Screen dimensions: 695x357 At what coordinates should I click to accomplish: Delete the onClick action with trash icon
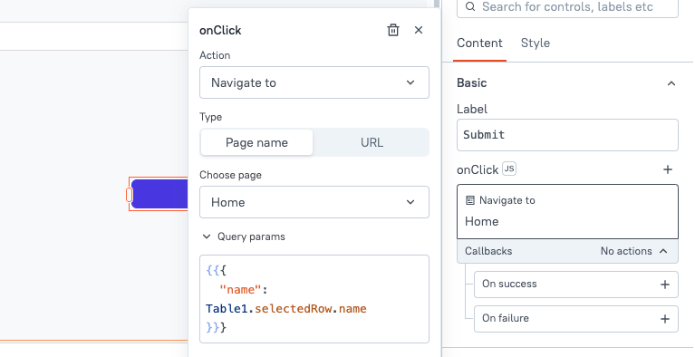click(x=393, y=30)
